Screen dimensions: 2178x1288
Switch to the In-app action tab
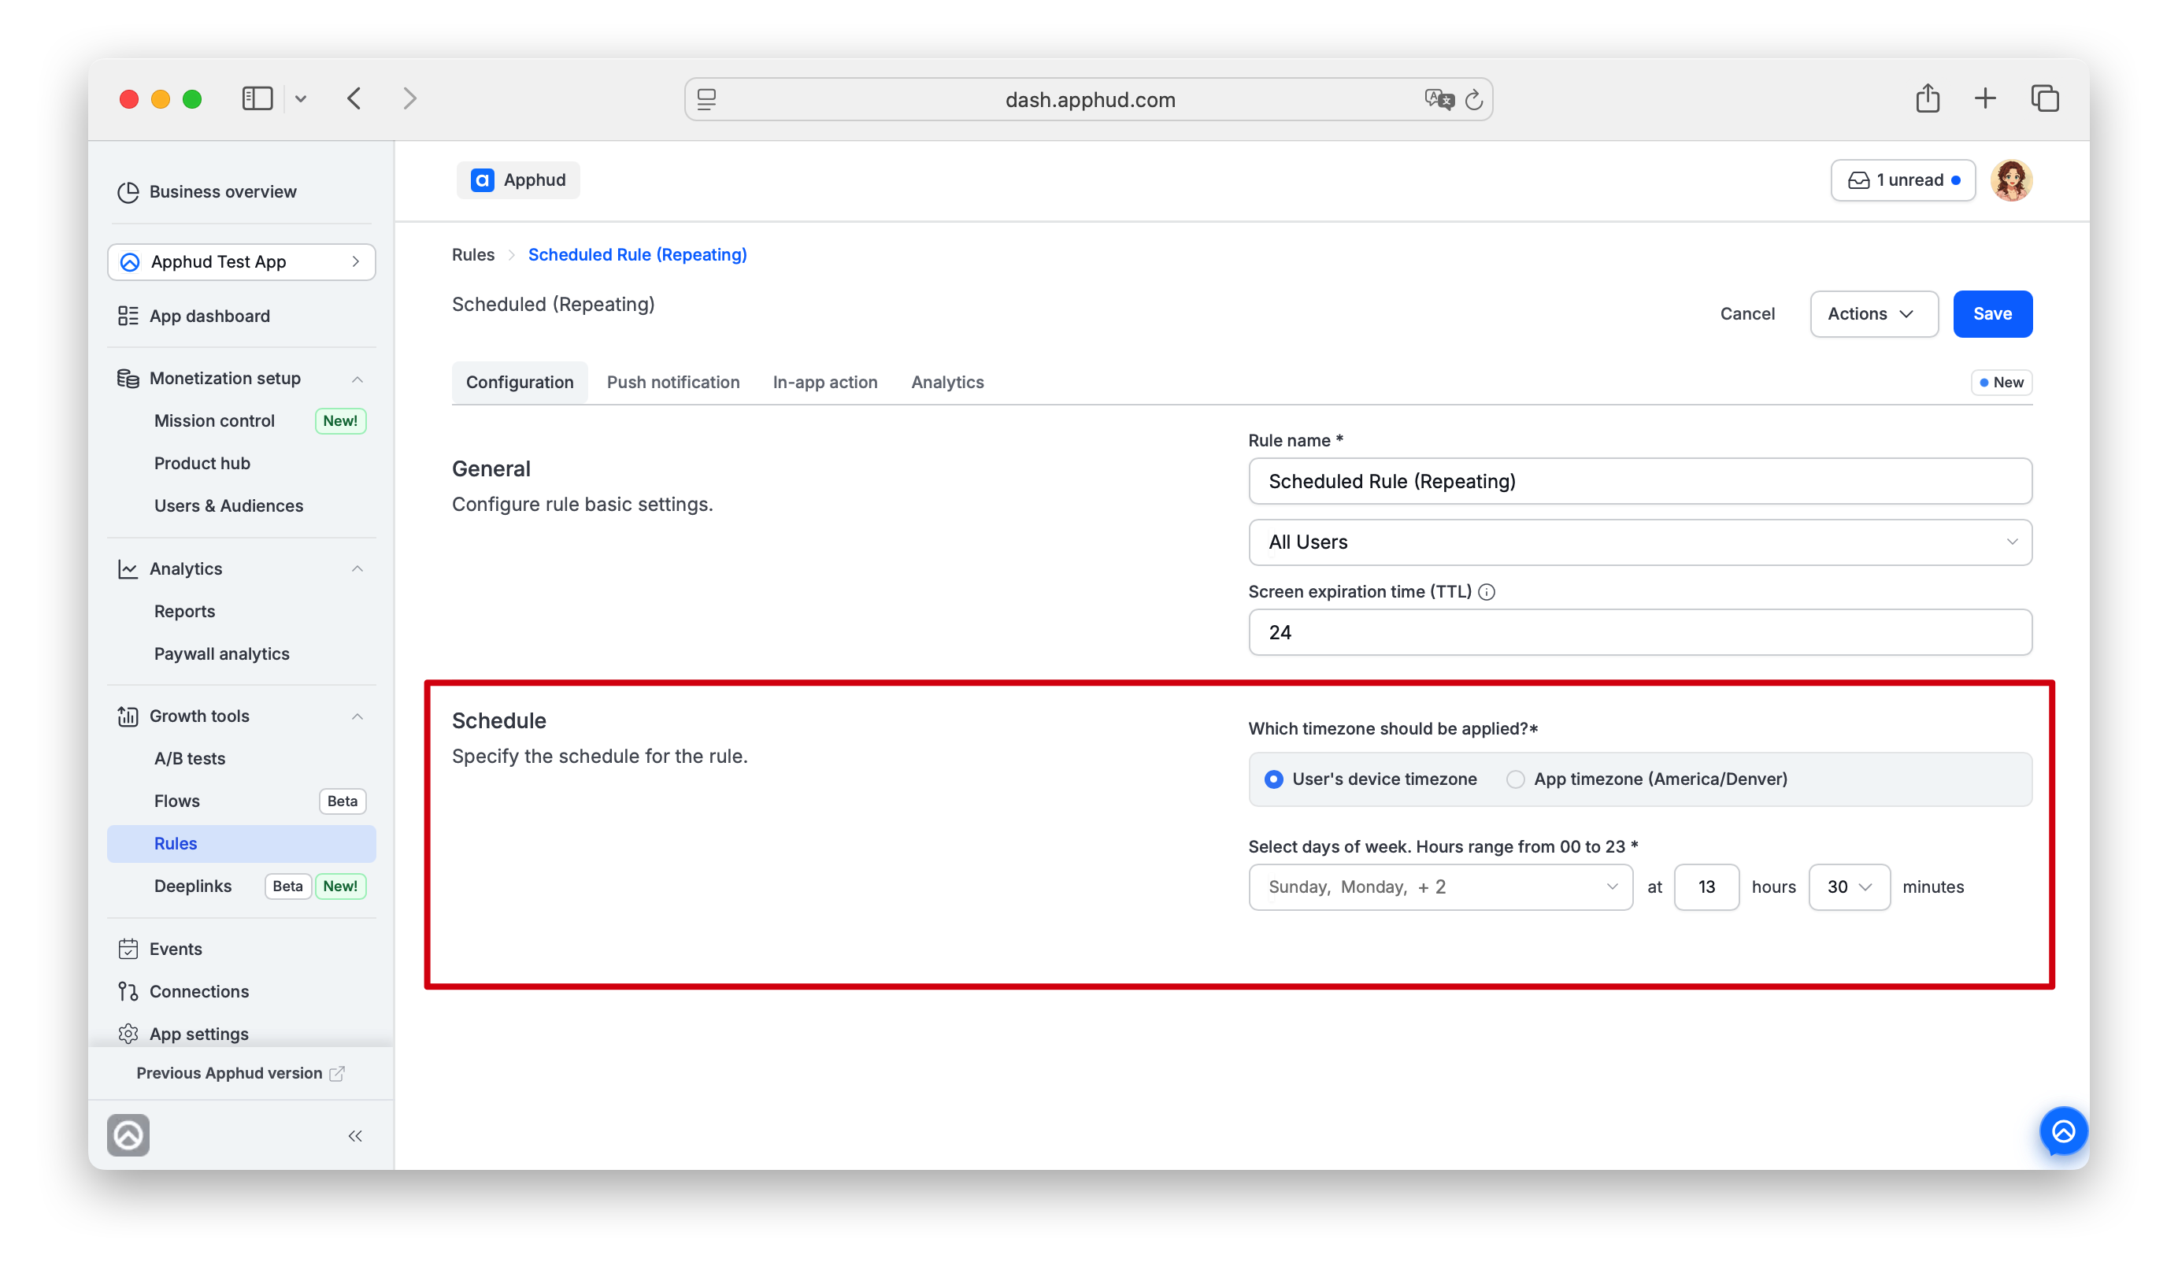(824, 382)
